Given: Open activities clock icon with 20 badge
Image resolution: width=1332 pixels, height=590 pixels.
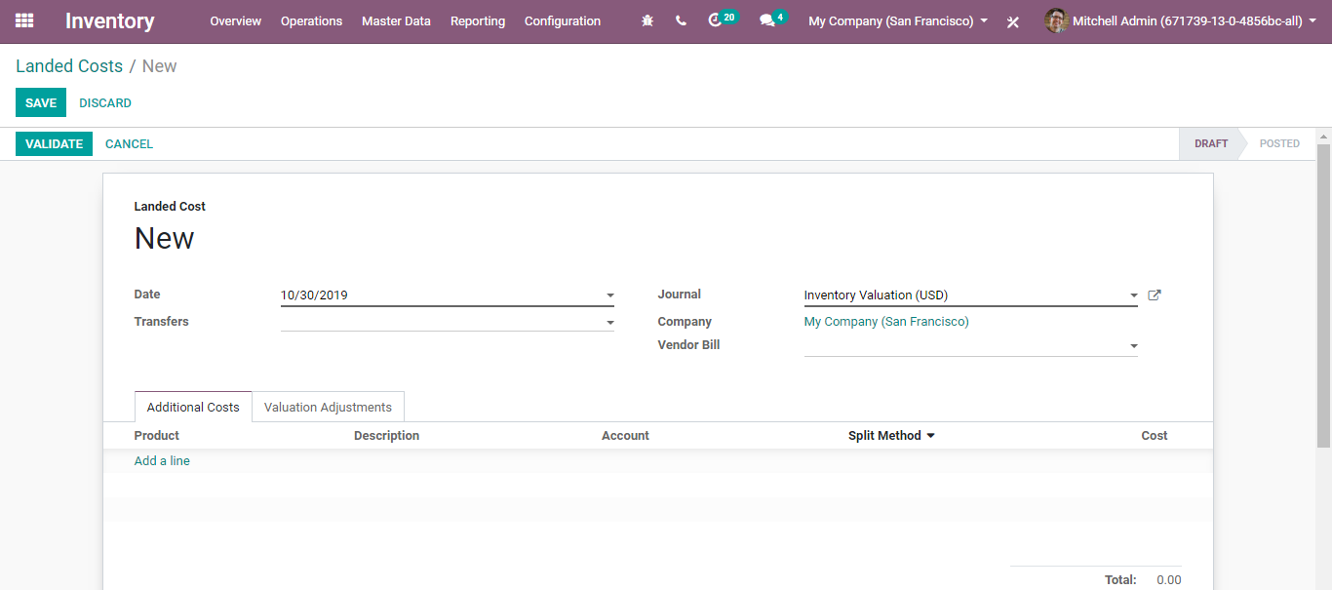Looking at the screenshot, I should tap(723, 20).
